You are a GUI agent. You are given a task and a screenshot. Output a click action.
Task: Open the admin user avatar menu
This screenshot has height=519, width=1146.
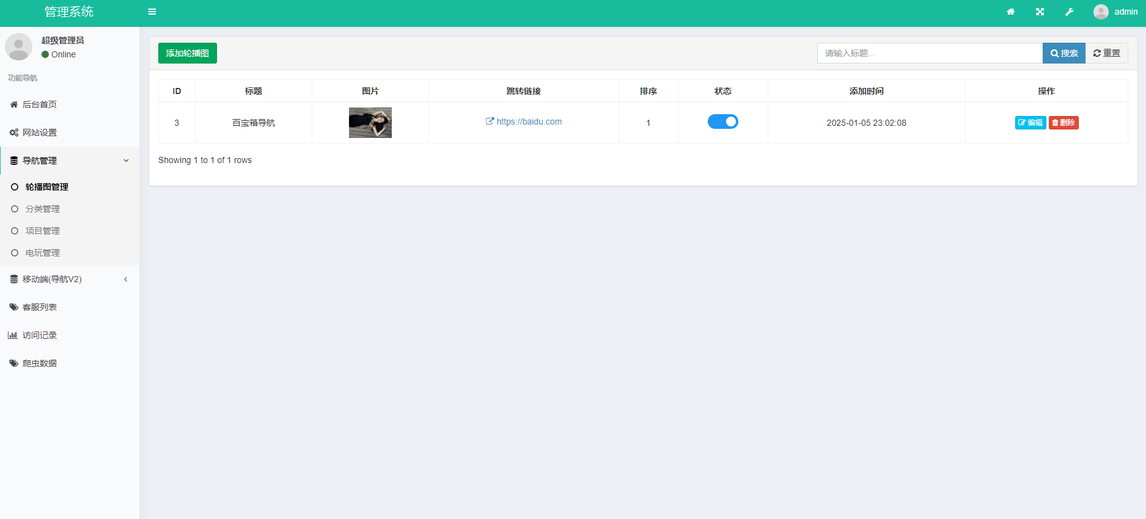pos(1115,12)
